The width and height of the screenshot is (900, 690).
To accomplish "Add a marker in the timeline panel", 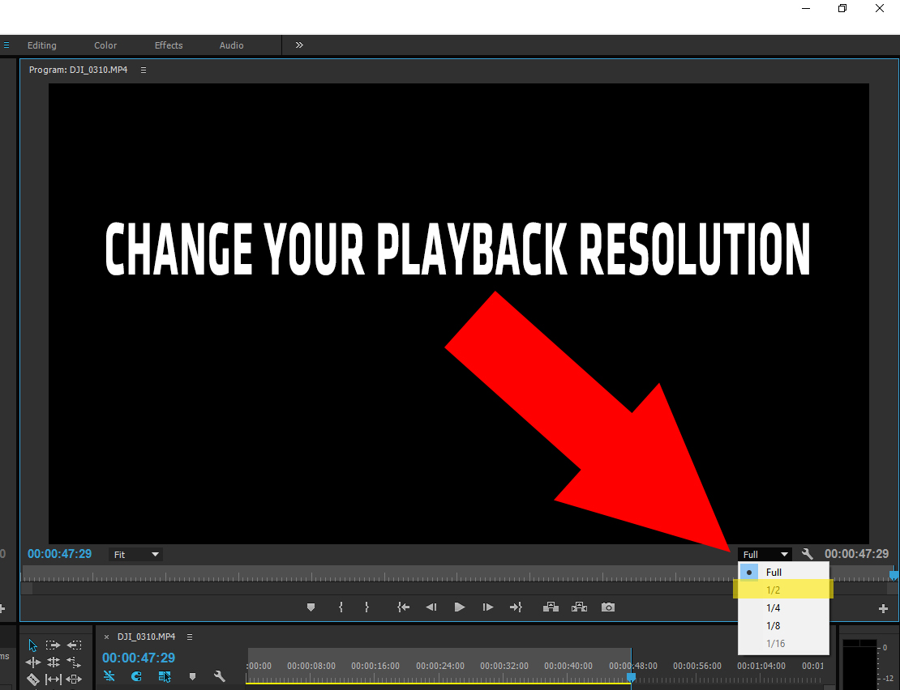I will pyautogui.click(x=192, y=677).
